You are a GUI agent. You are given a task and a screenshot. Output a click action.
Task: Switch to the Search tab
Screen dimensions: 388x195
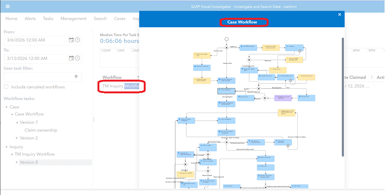[100, 19]
